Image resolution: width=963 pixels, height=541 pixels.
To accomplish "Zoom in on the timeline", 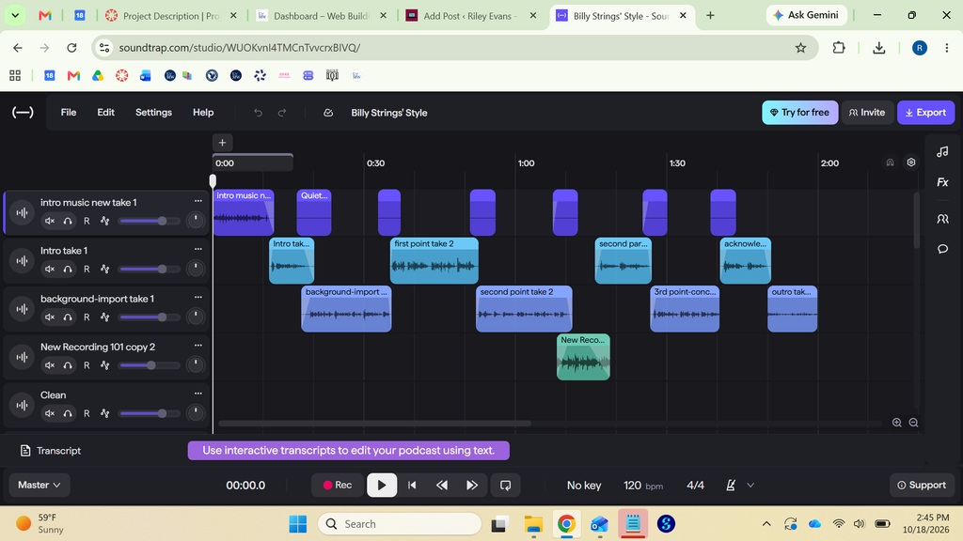I will point(896,423).
